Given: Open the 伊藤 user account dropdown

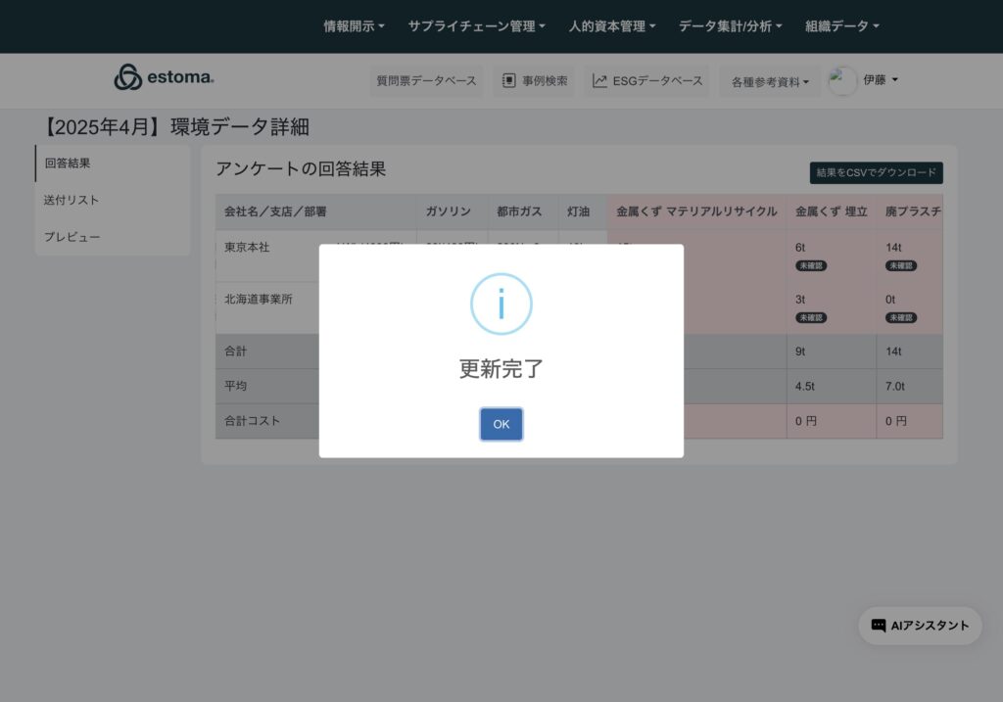Looking at the screenshot, I should click(x=881, y=80).
